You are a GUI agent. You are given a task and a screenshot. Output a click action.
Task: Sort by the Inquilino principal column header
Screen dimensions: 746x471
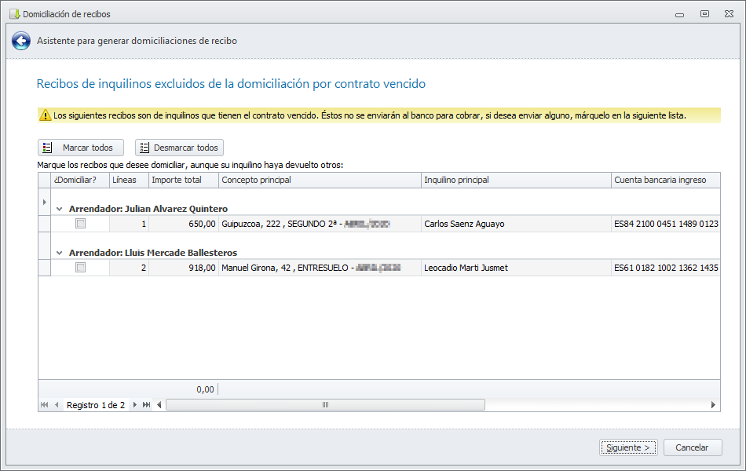coord(516,180)
